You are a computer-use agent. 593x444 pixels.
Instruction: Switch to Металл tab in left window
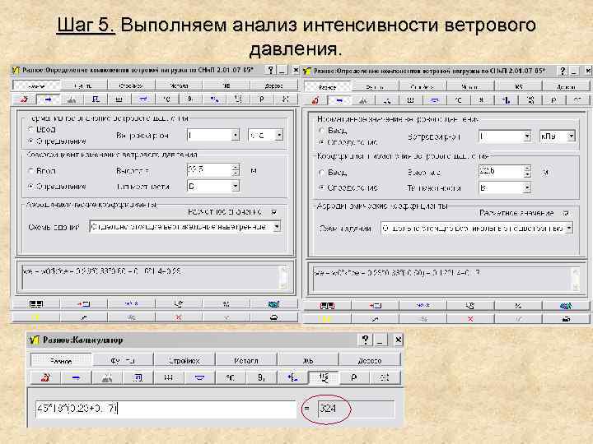pos(179,86)
